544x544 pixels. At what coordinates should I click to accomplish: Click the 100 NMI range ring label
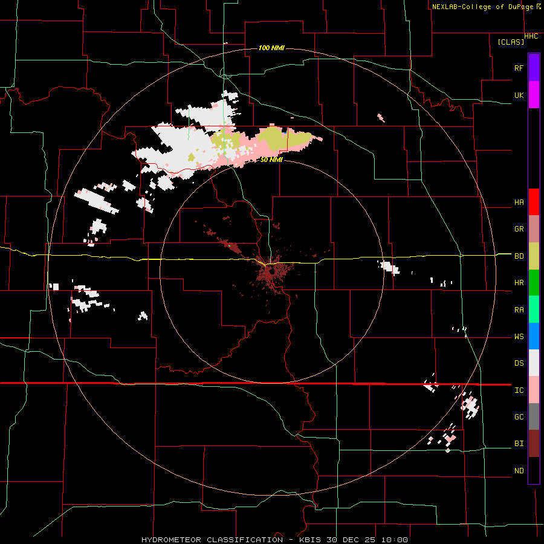click(271, 48)
